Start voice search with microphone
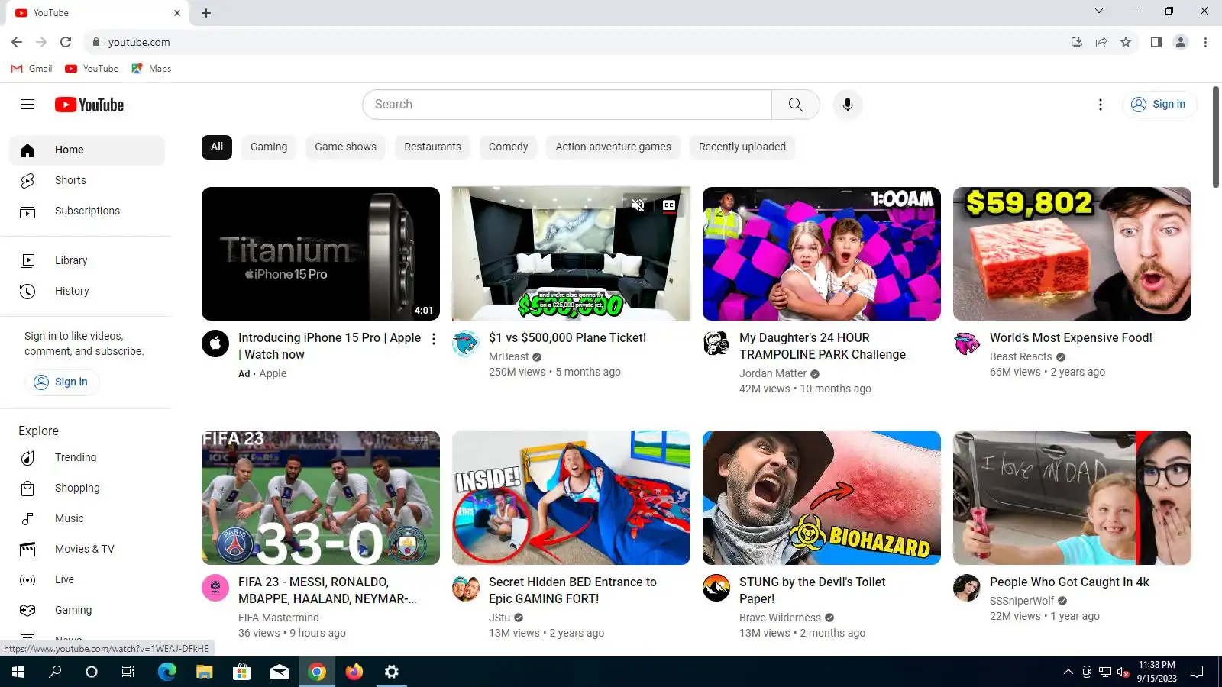1222x687 pixels. [847, 105]
